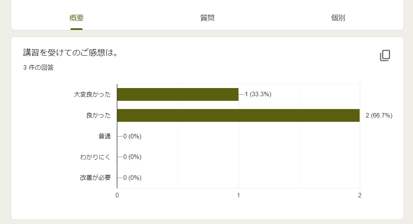Click the わかりにく category label
The image size is (413, 224).
95,157
